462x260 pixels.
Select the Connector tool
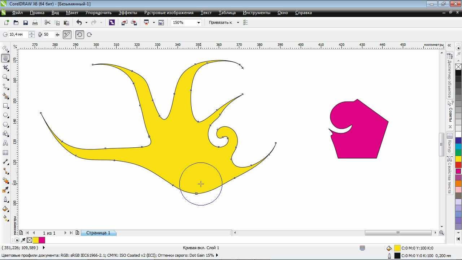(x=5, y=171)
